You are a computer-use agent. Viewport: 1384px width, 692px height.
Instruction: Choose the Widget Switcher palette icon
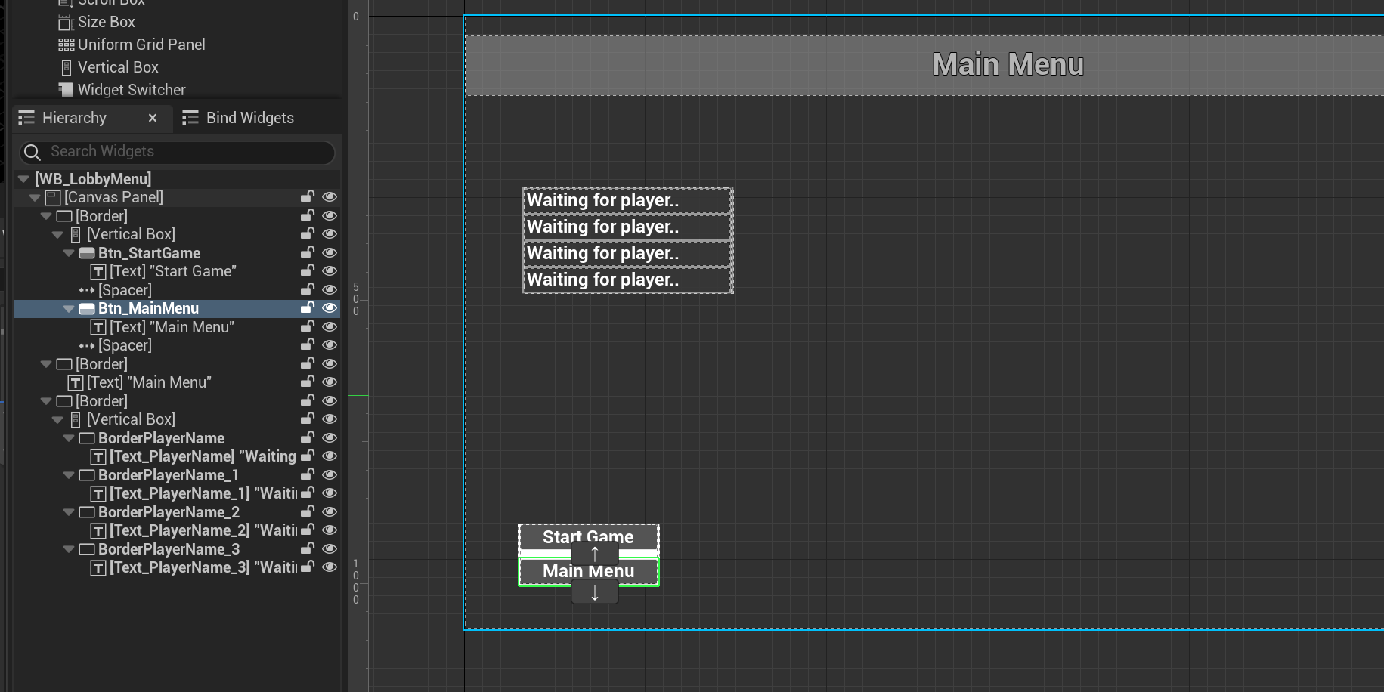click(67, 90)
